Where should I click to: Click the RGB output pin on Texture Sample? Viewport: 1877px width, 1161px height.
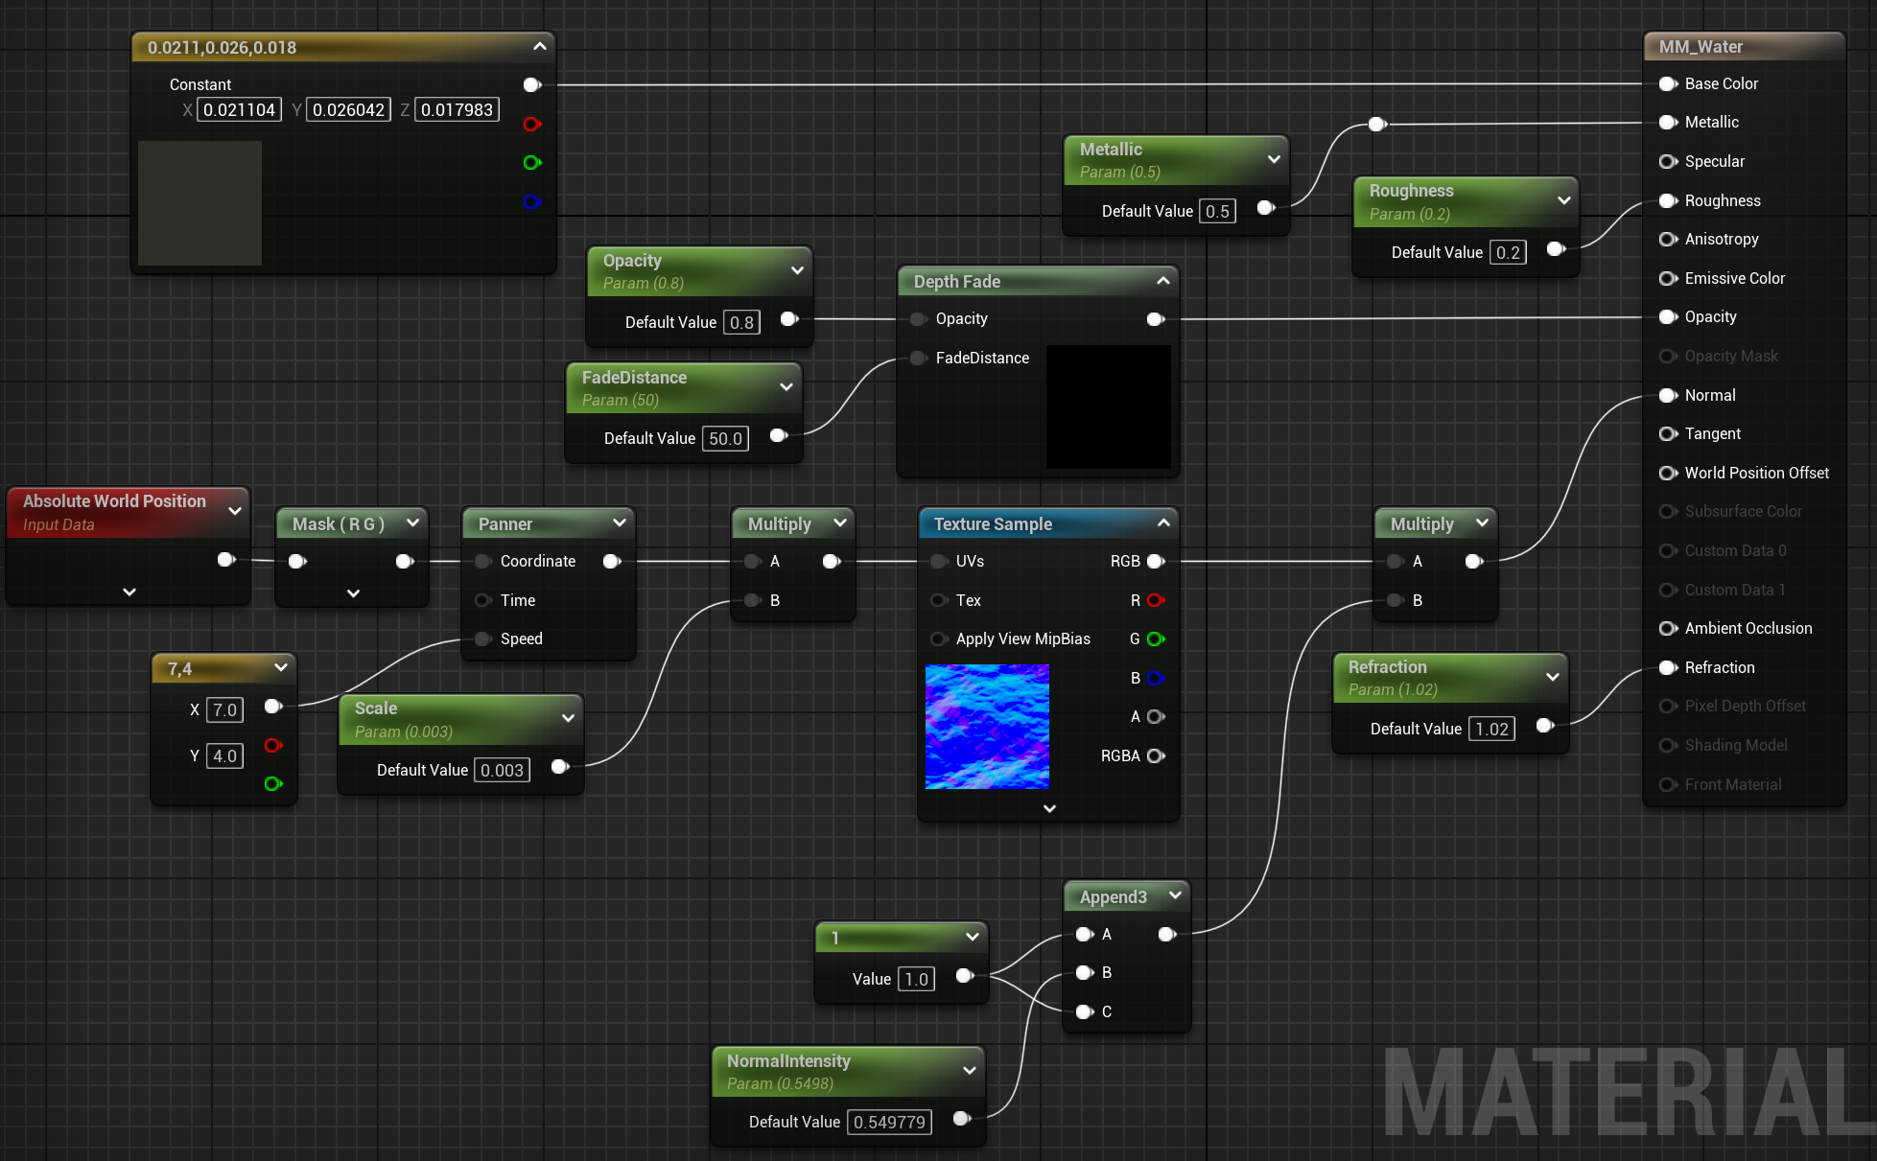(x=1156, y=561)
